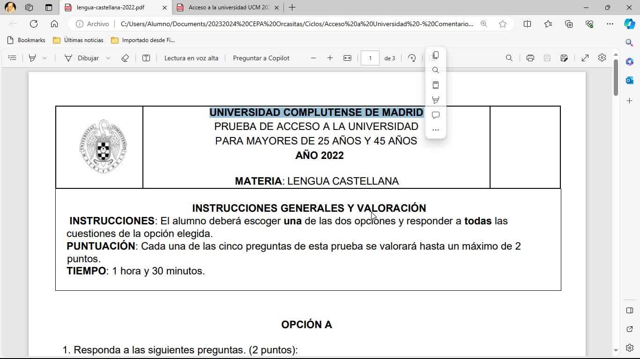
Task: Select the highlighter tool in PDF toolbar
Action: click(32, 58)
